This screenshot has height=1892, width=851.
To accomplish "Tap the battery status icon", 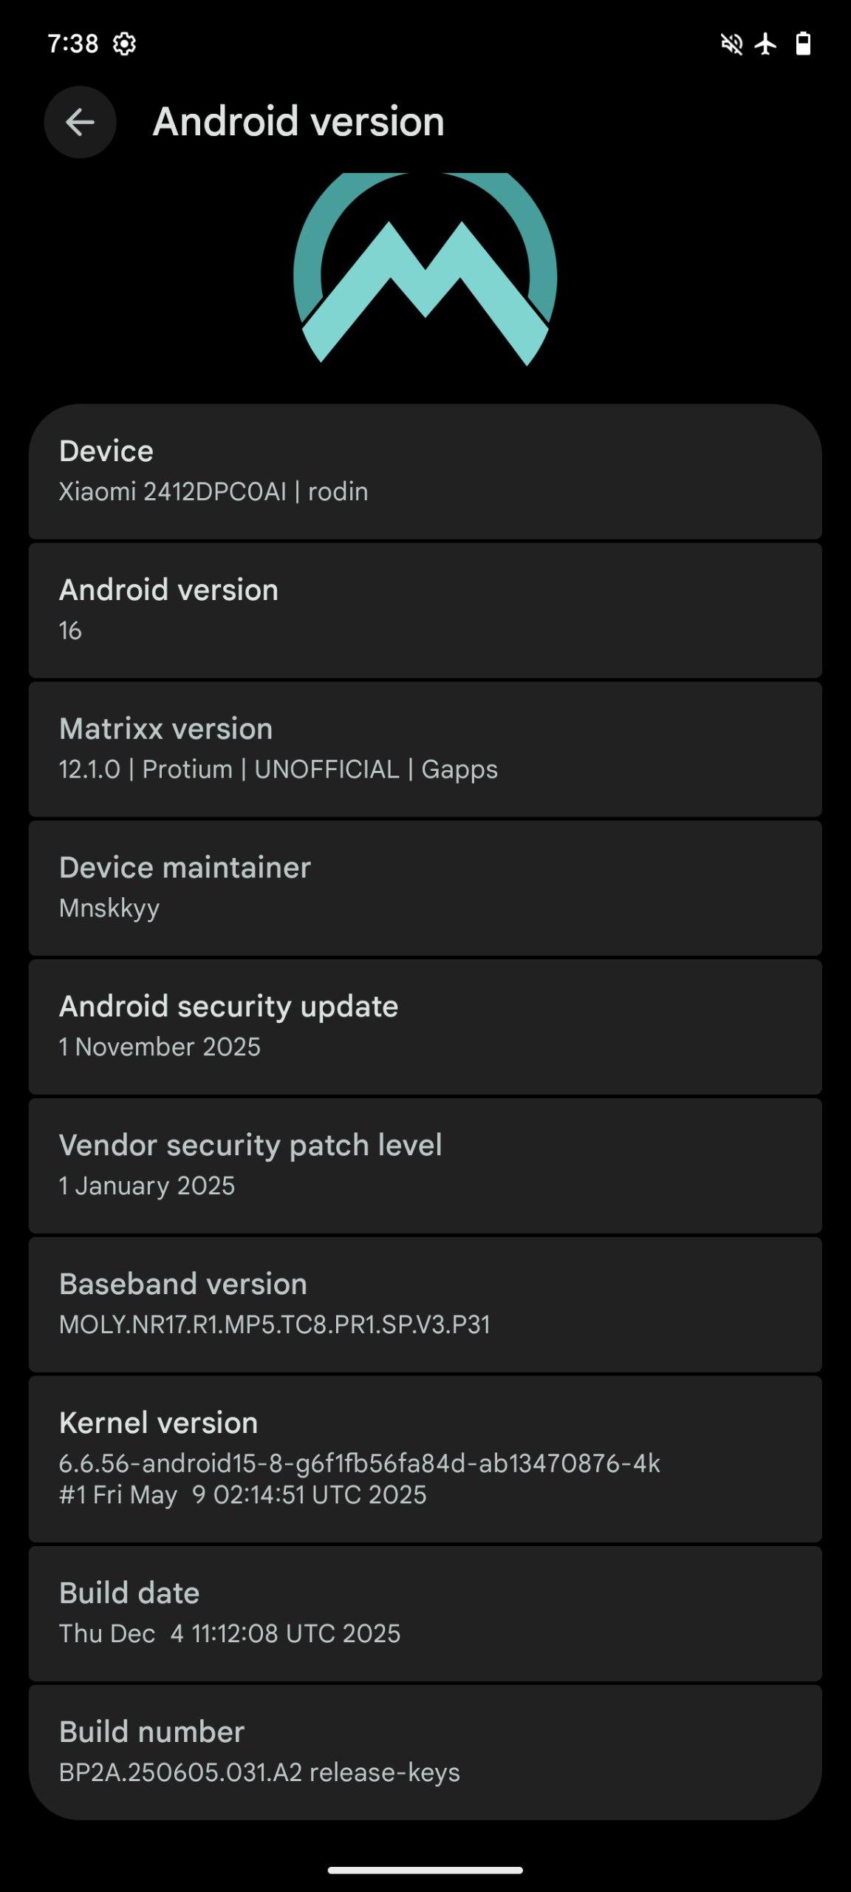I will tap(803, 44).
